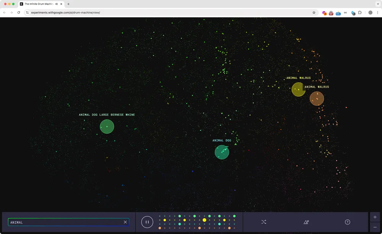This screenshot has width=382, height=234.
Task: Open the site information icon in address bar
Action: point(27,13)
